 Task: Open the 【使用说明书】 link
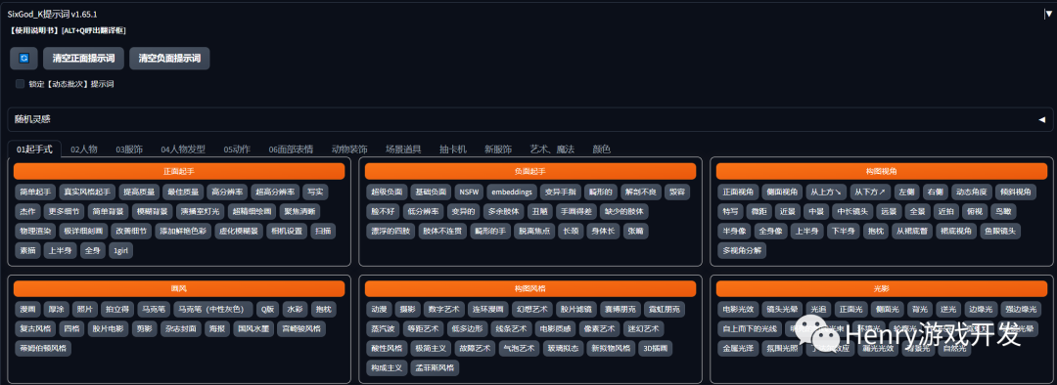pos(33,31)
